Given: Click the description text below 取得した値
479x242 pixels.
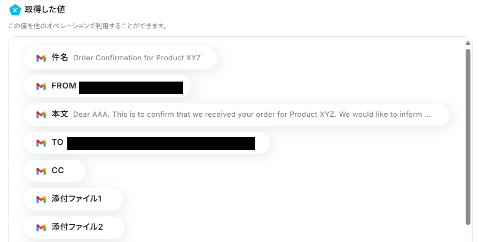Looking at the screenshot, I should coord(88,26).
